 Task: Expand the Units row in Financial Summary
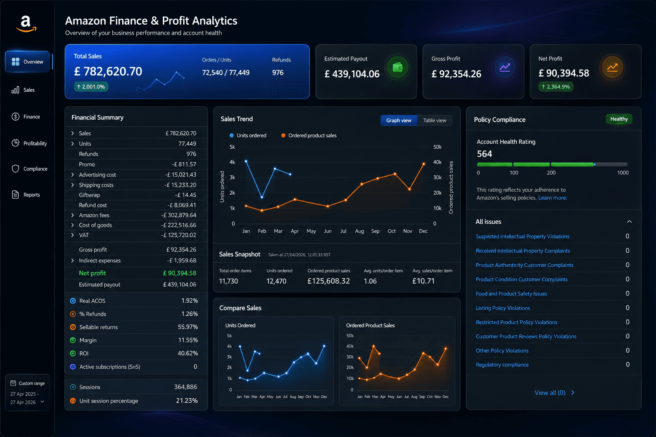point(73,144)
